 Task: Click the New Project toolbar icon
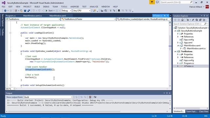point(16,11)
